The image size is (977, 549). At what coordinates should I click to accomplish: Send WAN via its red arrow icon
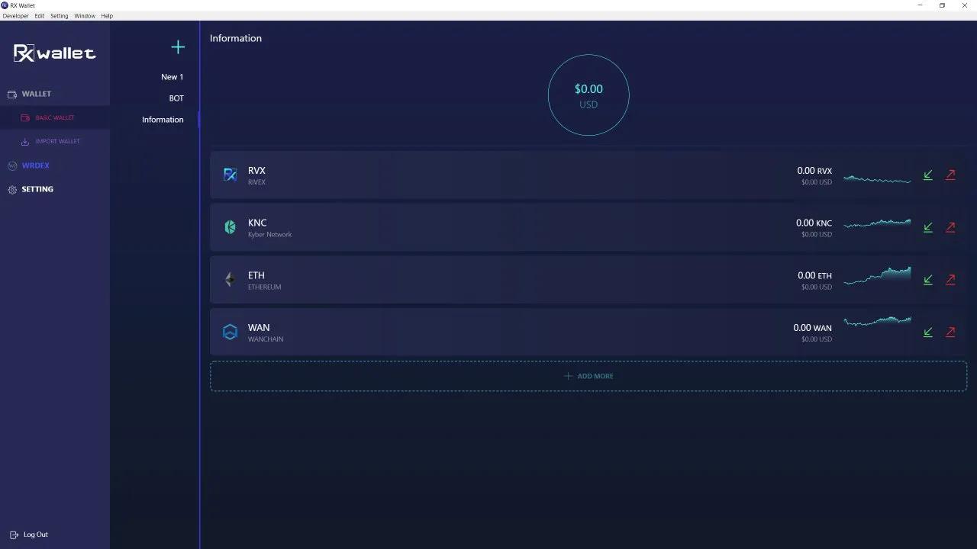[x=950, y=332]
